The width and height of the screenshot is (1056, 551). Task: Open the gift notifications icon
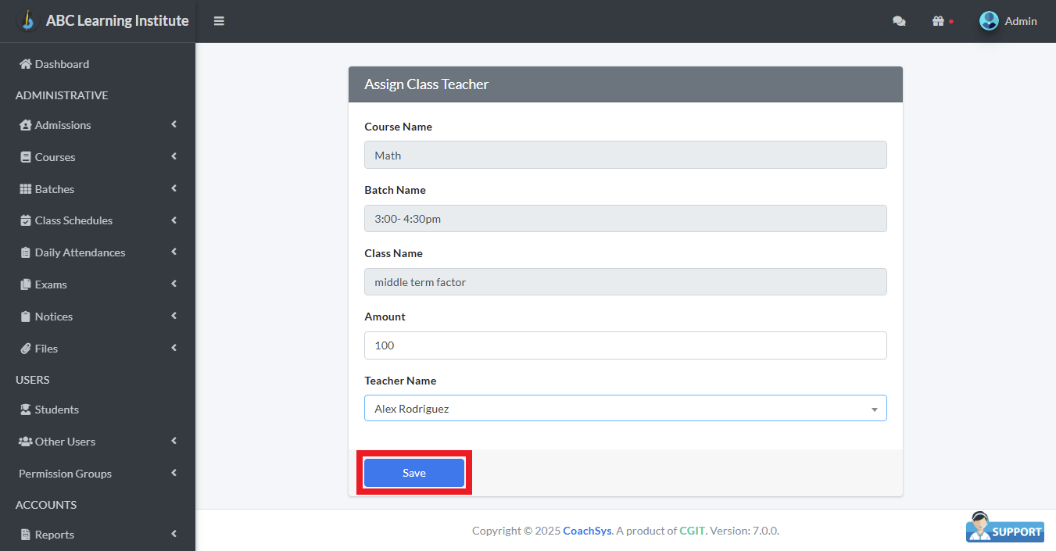[x=938, y=21]
